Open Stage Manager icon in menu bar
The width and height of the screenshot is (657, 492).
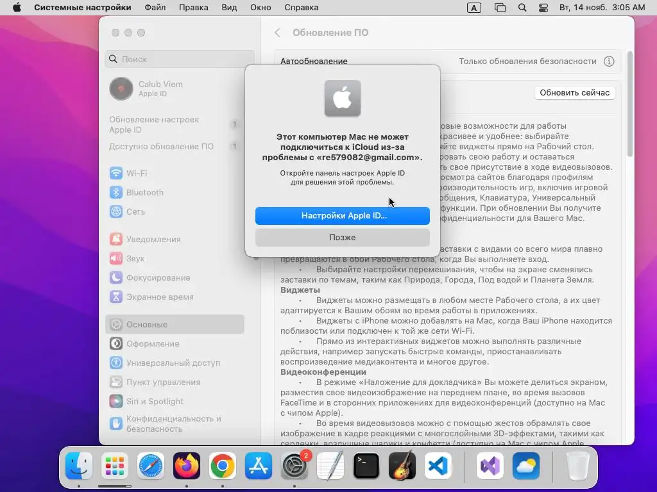pyautogui.click(x=500, y=8)
